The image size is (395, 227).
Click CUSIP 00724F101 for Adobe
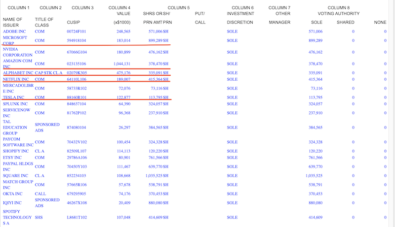[x=77, y=32]
